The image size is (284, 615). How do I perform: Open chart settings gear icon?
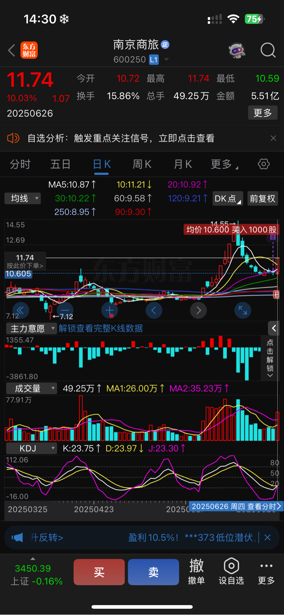[x=264, y=164]
